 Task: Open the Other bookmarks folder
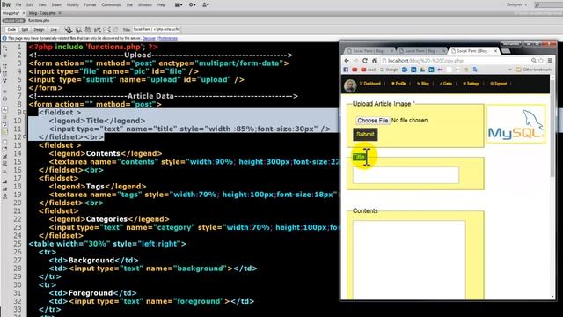(x=535, y=70)
